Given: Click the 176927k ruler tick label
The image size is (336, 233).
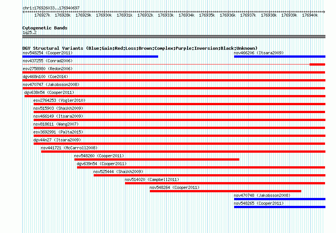Looking at the screenshot, I should pyautogui.click(x=42, y=15).
